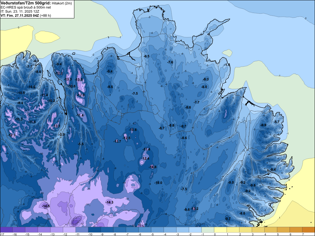Select the -10.0 temperature value
315x236 pixels.
pos(158,183)
